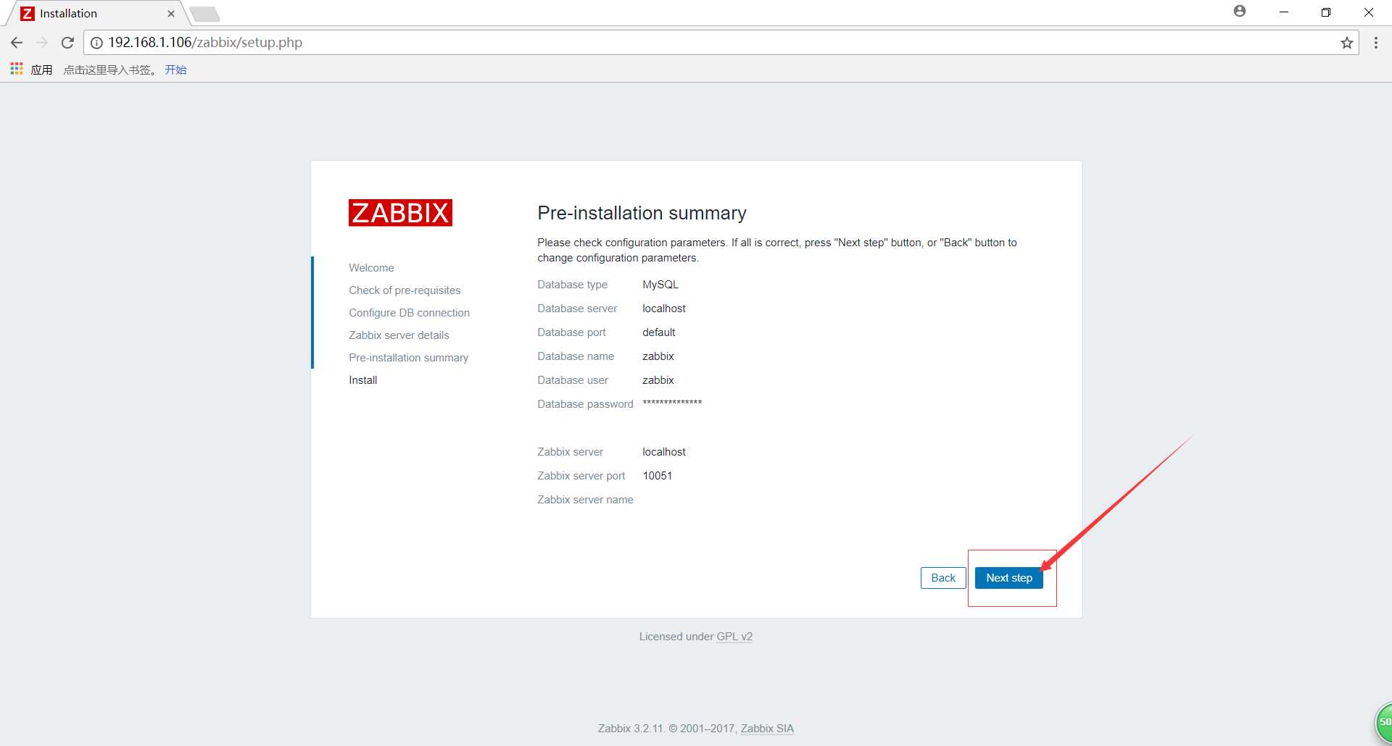The image size is (1392, 746).
Task: Click the 开始 bookmark import link
Action: [175, 70]
